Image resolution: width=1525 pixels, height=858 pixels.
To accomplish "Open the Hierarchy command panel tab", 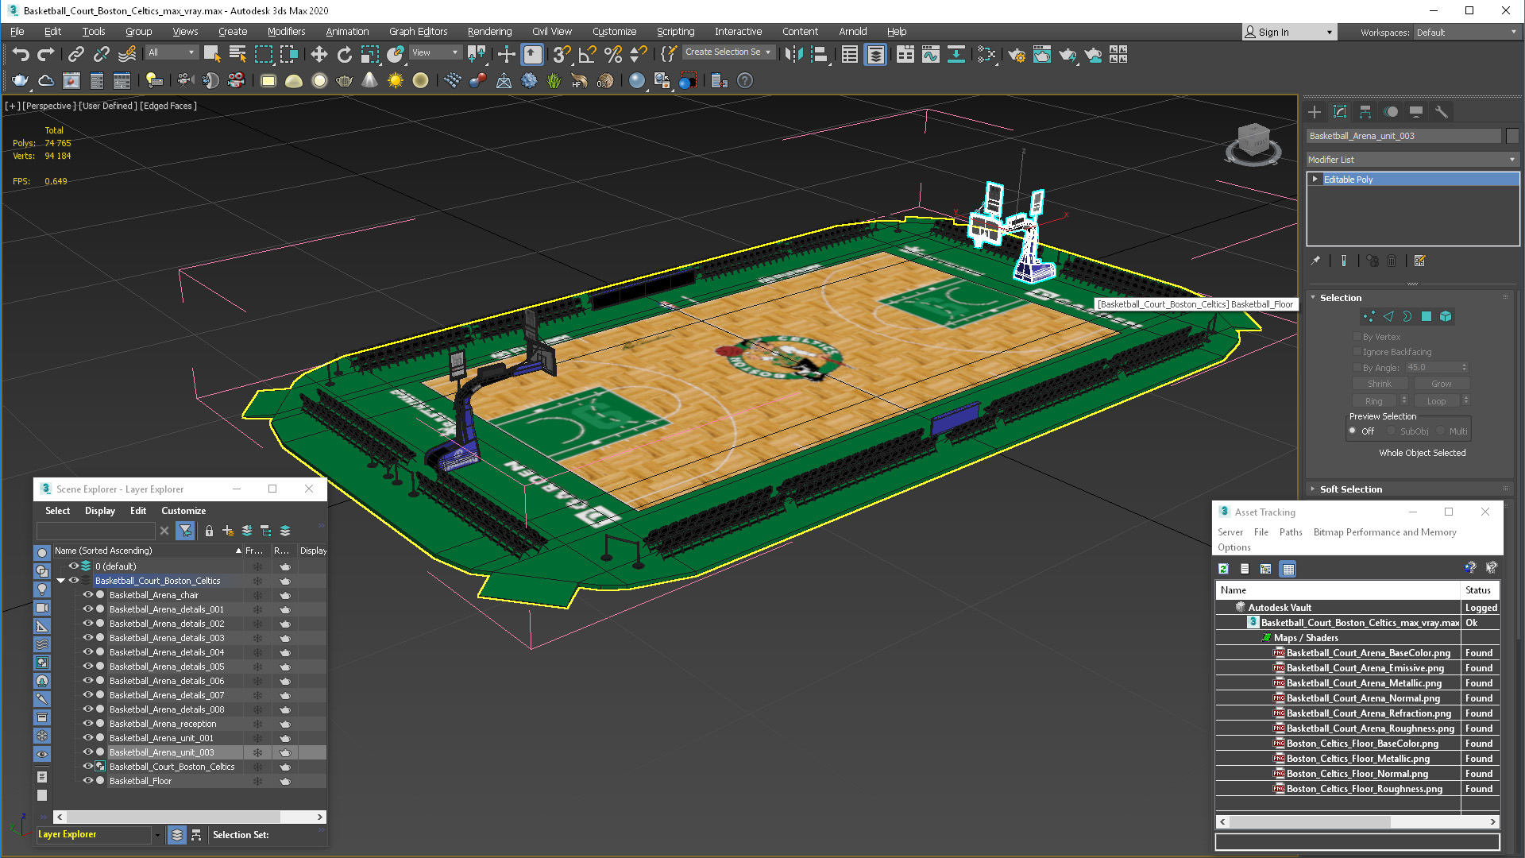I will [1365, 112].
